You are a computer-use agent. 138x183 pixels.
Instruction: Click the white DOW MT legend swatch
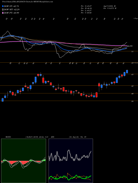click(3, 9)
